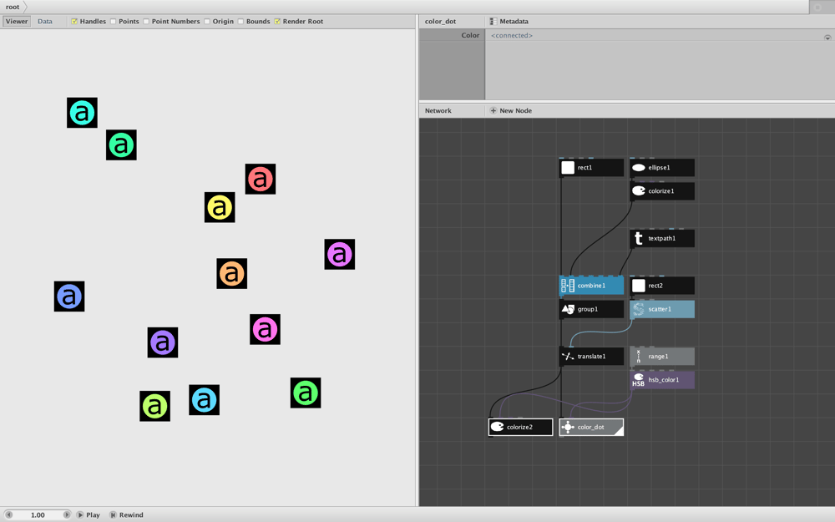Click the hsb_color1 HSB icon
Screen dimensions: 835x522
click(638, 380)
